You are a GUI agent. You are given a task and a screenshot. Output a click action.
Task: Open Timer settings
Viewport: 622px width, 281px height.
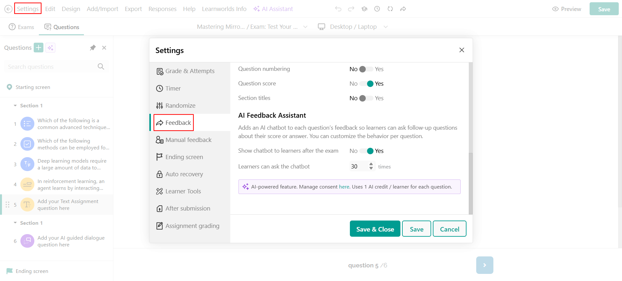[x=190, y=88]
